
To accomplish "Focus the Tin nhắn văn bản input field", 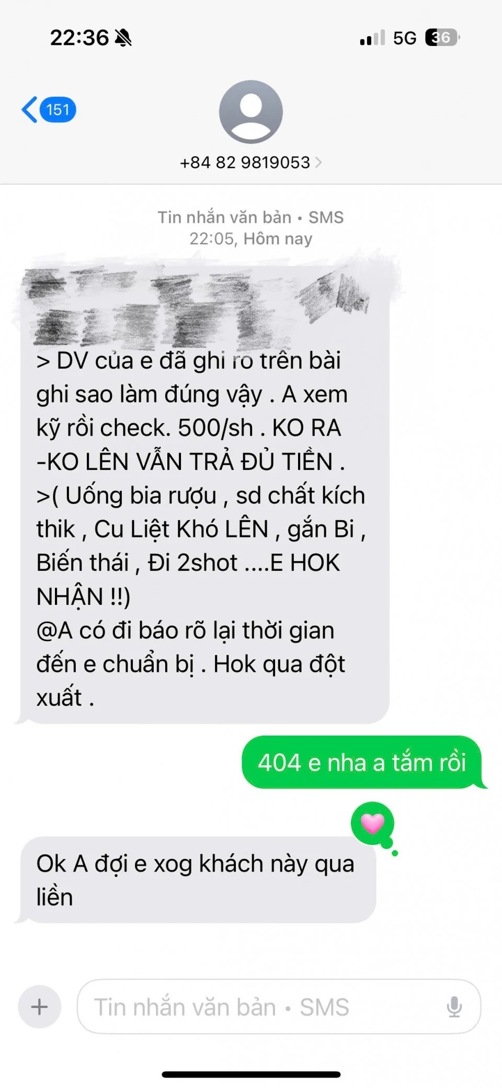I will tap(279, 1006).
